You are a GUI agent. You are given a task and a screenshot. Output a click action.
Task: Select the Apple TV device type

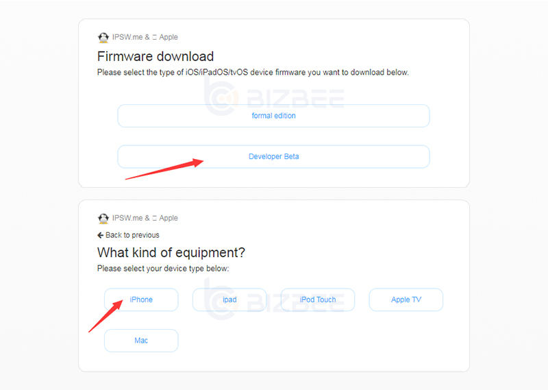click(406, 300)
